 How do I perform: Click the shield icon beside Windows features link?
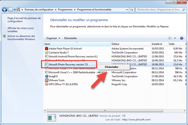[x=4, y=36]
